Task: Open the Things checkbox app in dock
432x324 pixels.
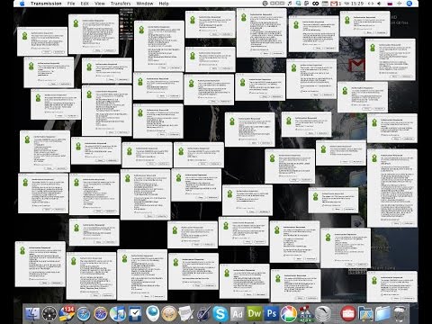Action: pyautogui.click(x=135, y=314)
